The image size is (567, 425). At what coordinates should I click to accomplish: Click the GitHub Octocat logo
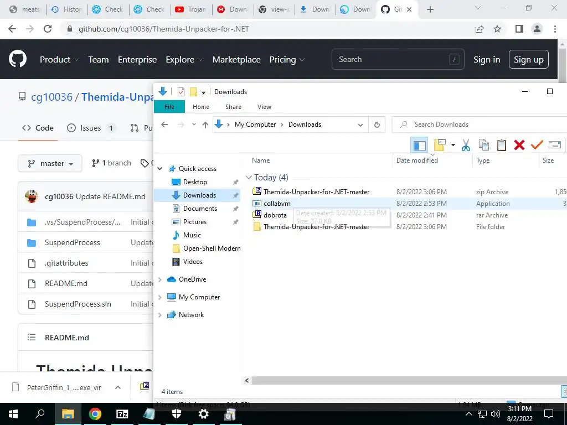17,59
